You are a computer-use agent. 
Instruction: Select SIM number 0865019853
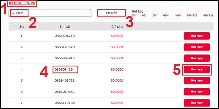click(65, 92)
